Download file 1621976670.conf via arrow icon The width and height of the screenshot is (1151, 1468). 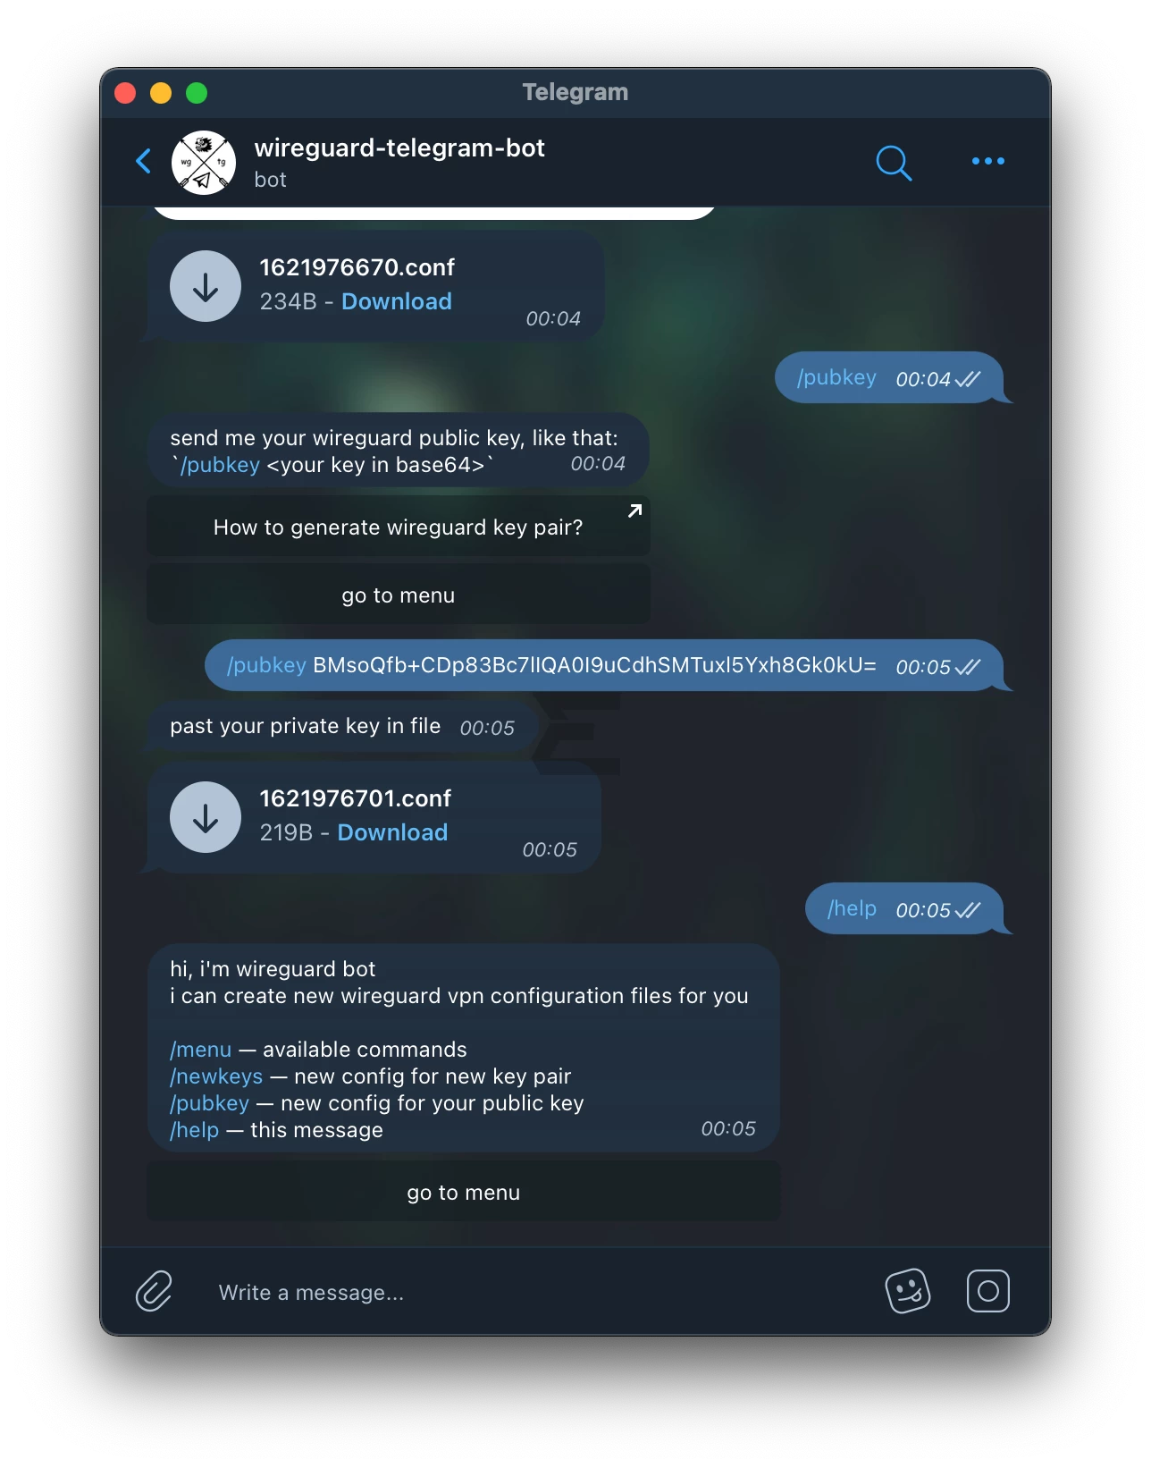[206, 286]
